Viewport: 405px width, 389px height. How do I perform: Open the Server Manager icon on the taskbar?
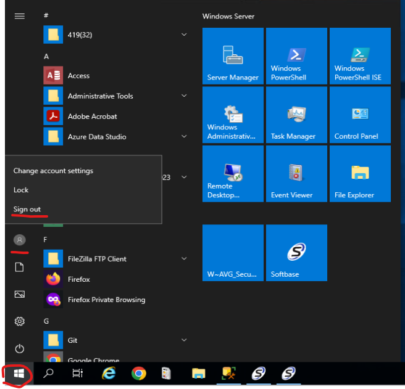pos(166,373)
